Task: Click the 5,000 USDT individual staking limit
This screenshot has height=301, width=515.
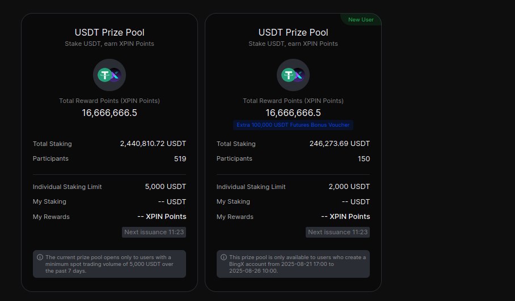Action: pos(166,187)
